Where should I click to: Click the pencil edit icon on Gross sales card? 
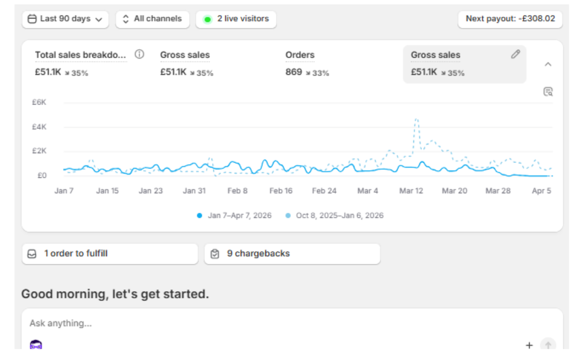[515, 54]
